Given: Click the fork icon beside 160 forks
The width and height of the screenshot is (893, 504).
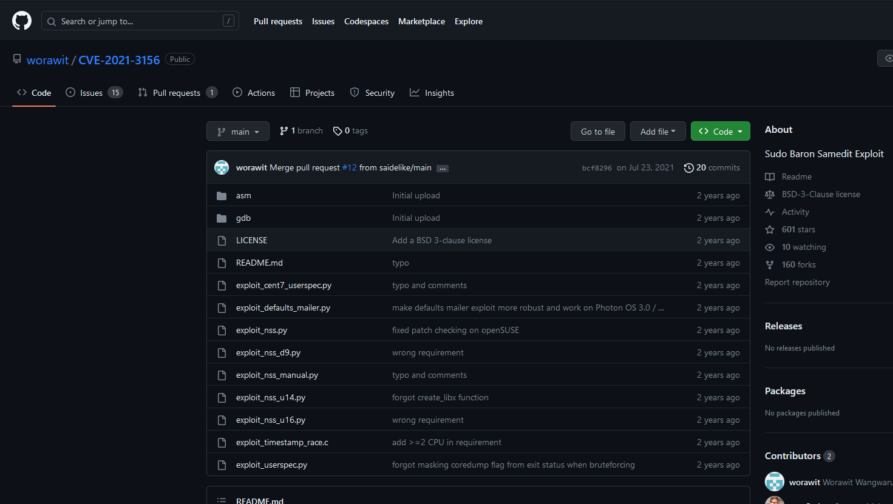Looking at the screenshot, I should coord(770,265).
